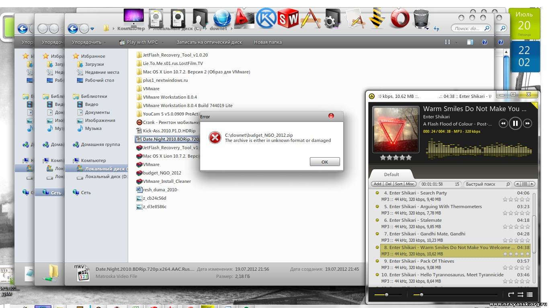Open the Misc menu in AIMP playlist
Screen dimensions: 549x308
[410, 184]
